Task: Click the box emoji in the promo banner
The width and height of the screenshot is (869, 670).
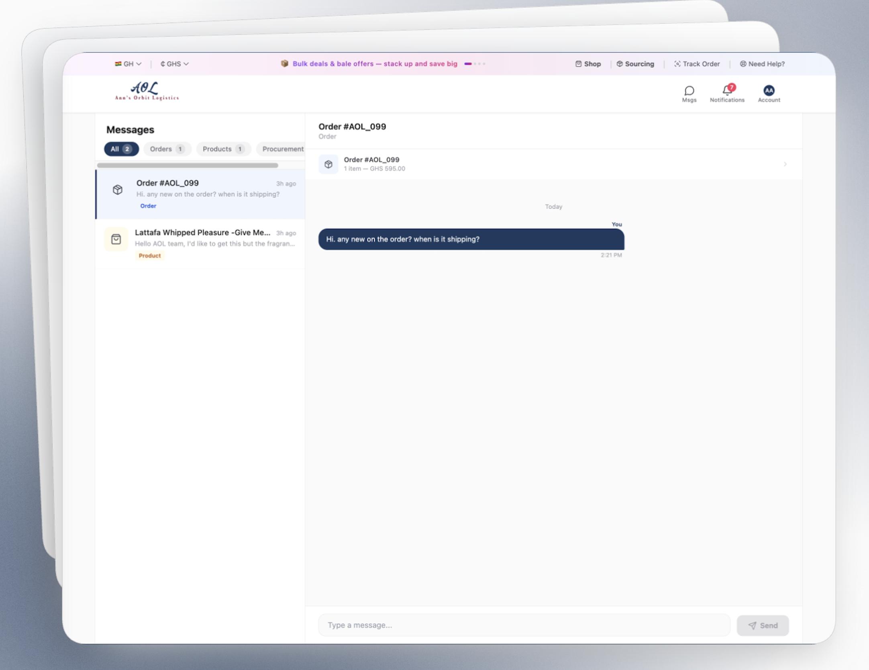Action: click(284, 63)
